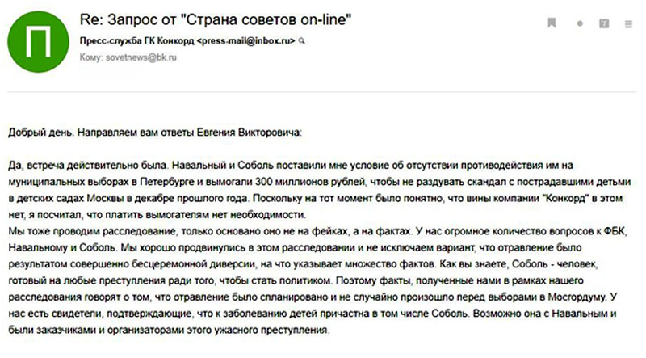Click the sender address press-mail@inbox.ru

click(x=247, y=39)
